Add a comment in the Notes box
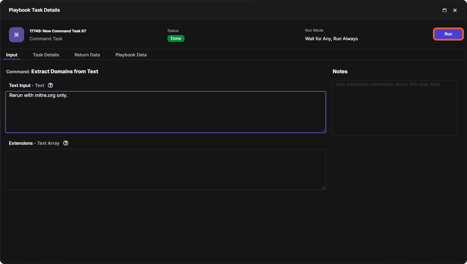This screenshot has height=264, width=467. (x=395, y=108)
